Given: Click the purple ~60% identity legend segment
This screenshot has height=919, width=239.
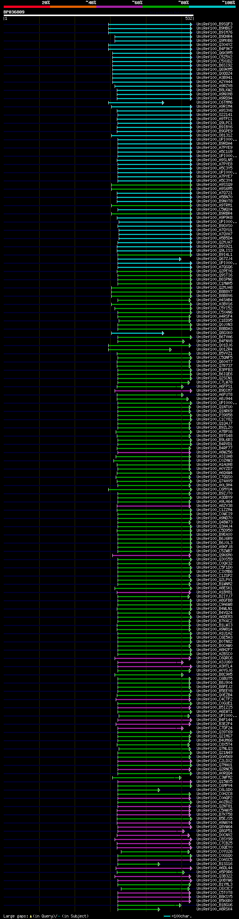Looking at the screenshot, I should coord(119,7).
